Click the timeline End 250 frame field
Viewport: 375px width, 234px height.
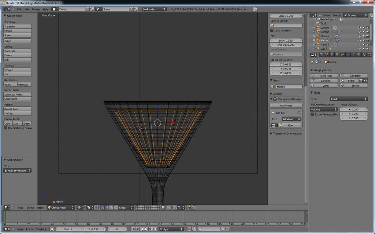[93, 229]
